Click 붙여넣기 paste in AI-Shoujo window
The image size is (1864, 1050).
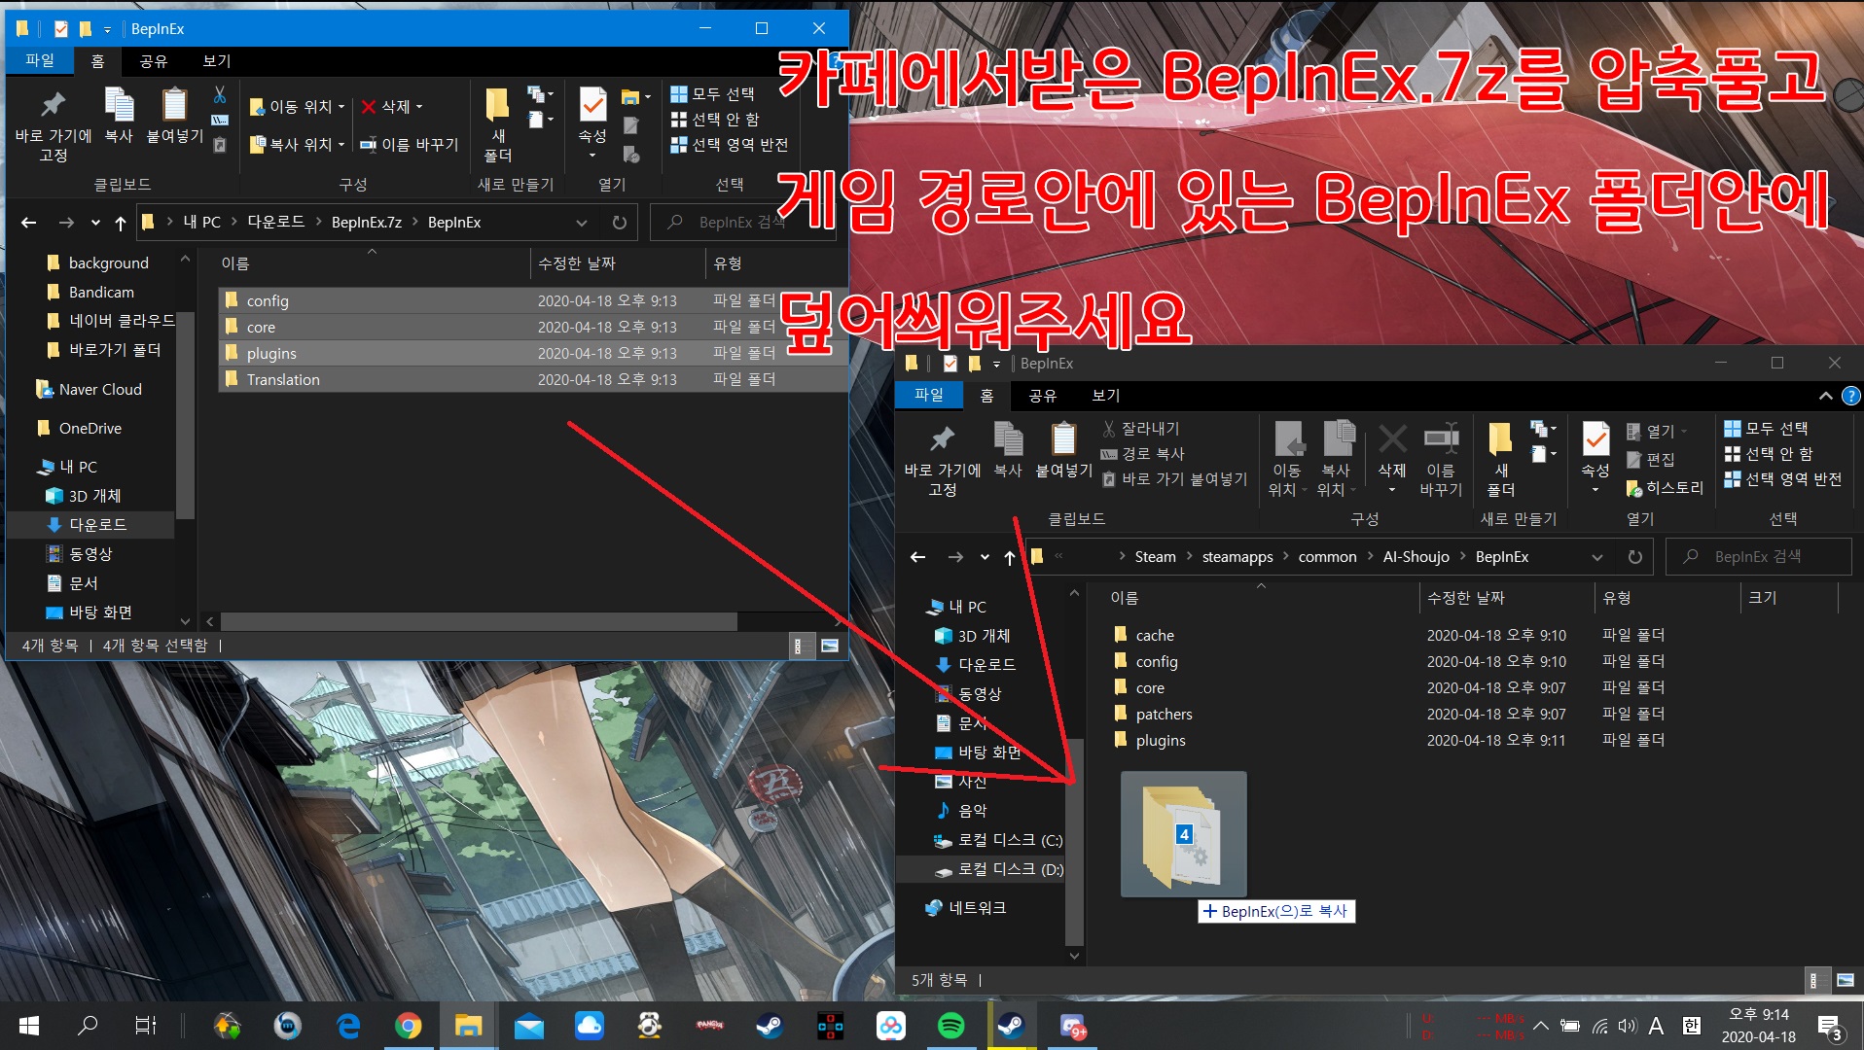point(1063,450)
